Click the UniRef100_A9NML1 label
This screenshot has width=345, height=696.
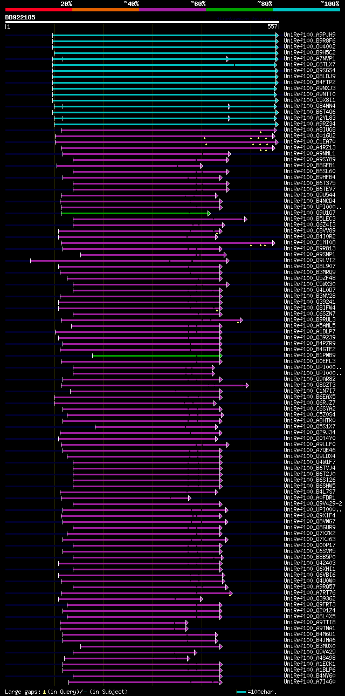tap(309, 154)
